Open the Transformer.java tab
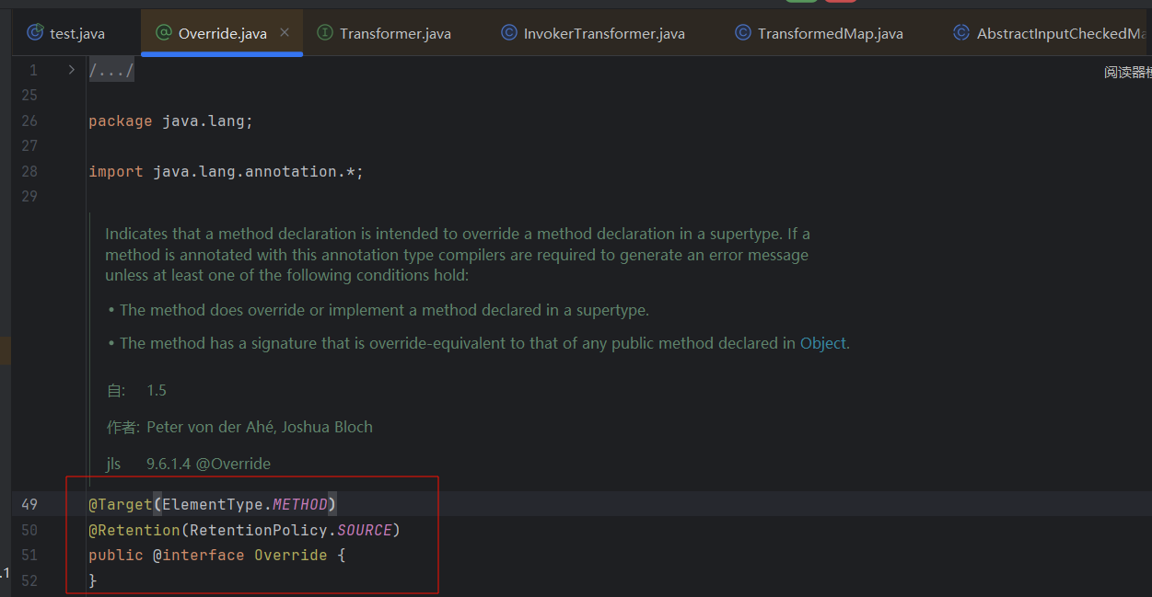The width and height of the screenshot is (1152, 597). tap(395, 34)
